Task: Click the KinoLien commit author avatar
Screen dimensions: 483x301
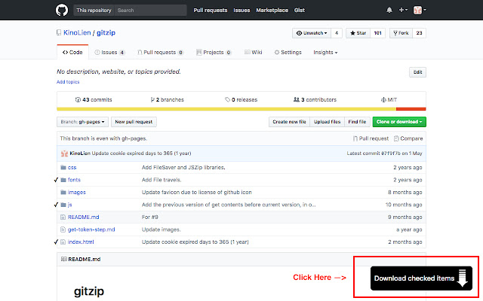Action: (63, 154)
